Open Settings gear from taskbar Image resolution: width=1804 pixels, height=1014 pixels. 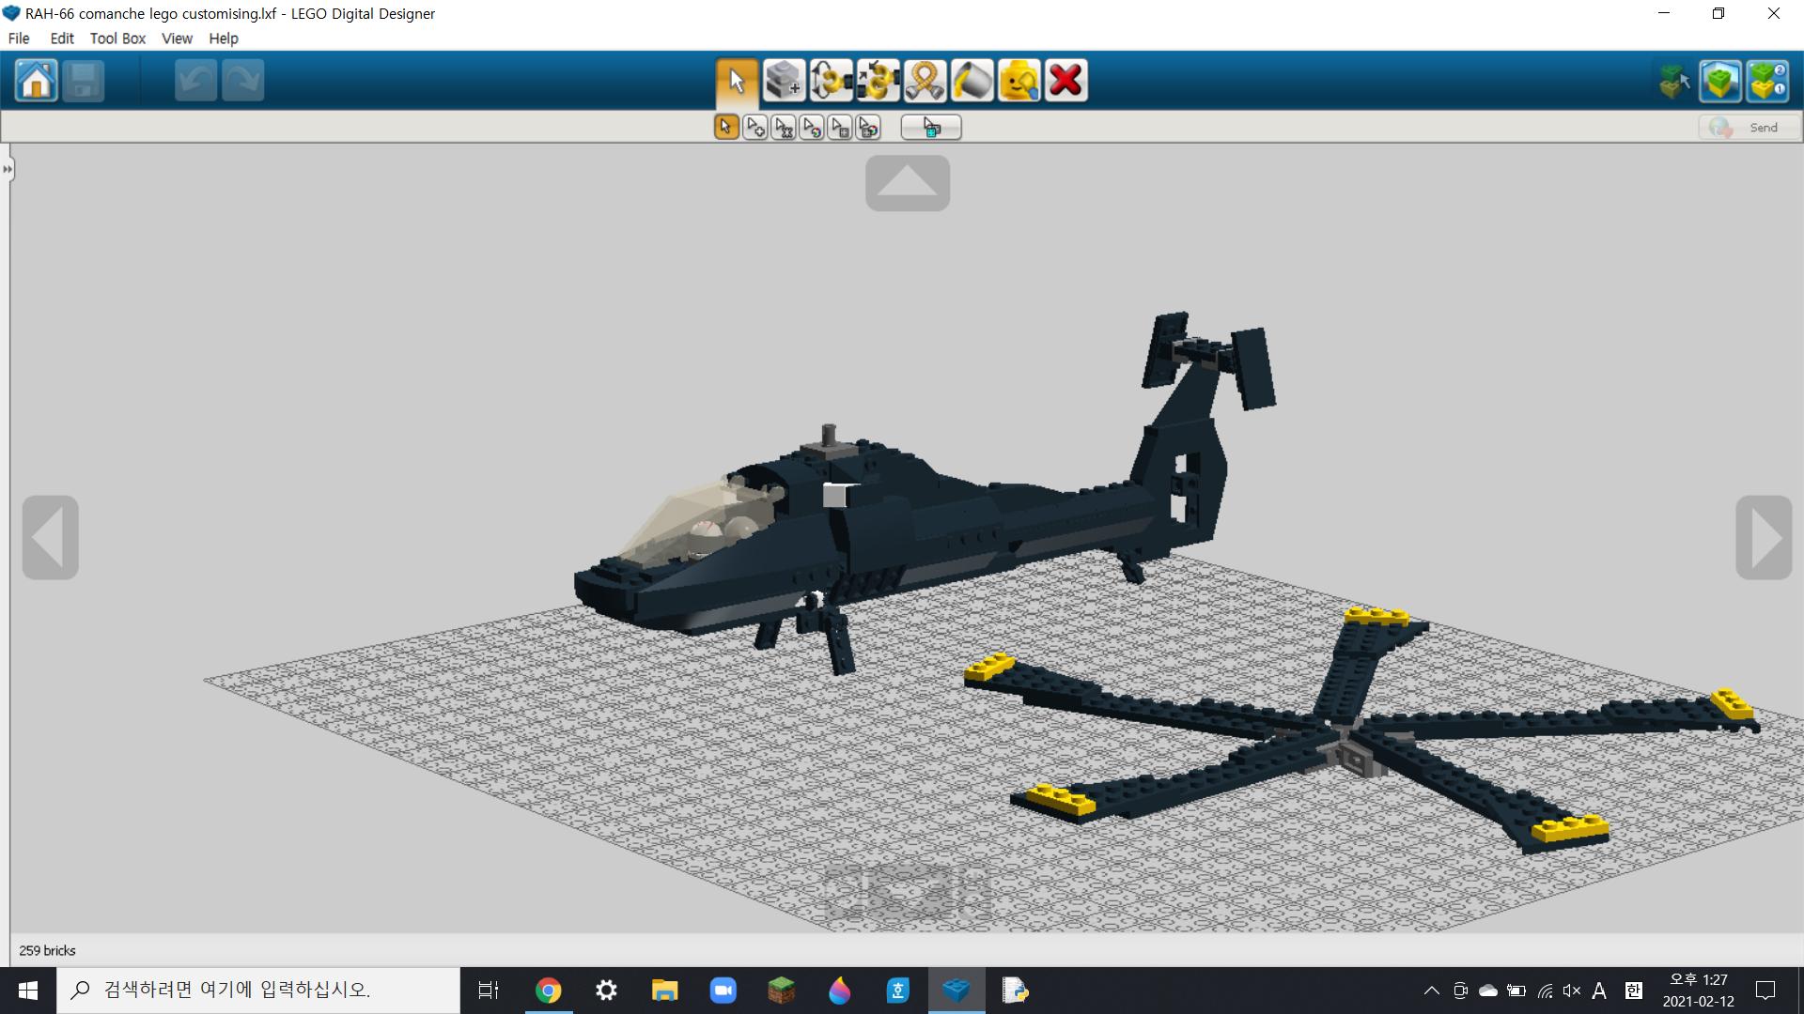pyautogui.click(x=606, y=991)
